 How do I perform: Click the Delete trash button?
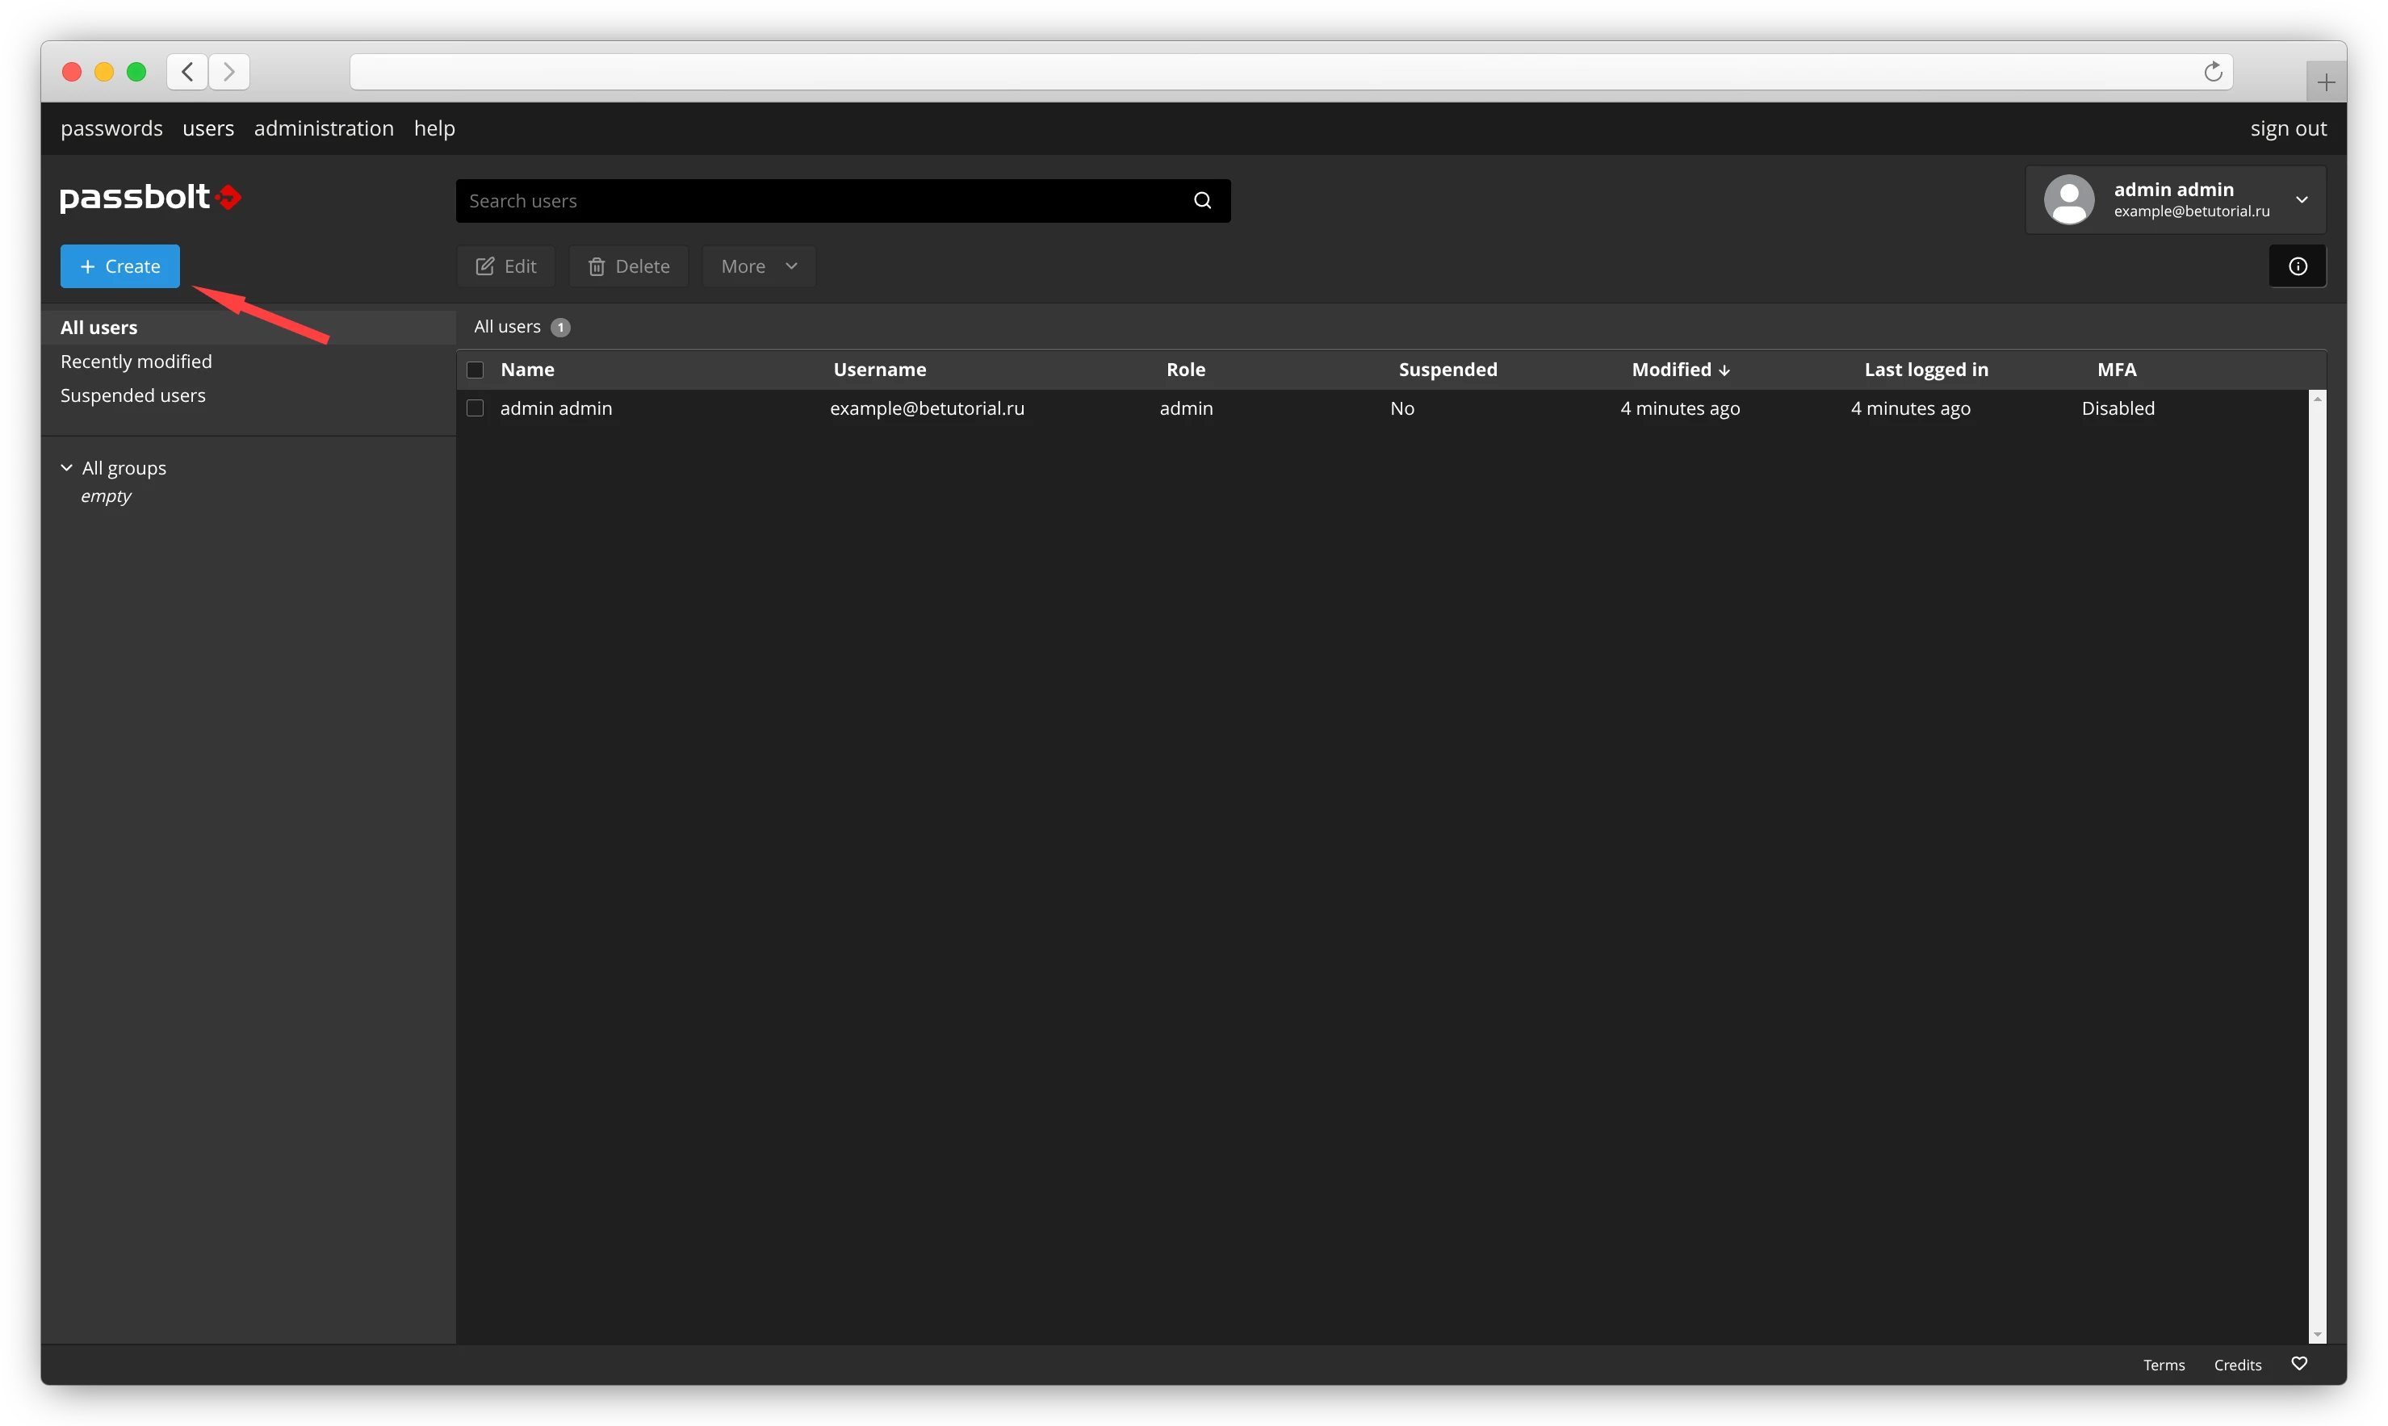(628, 266)
